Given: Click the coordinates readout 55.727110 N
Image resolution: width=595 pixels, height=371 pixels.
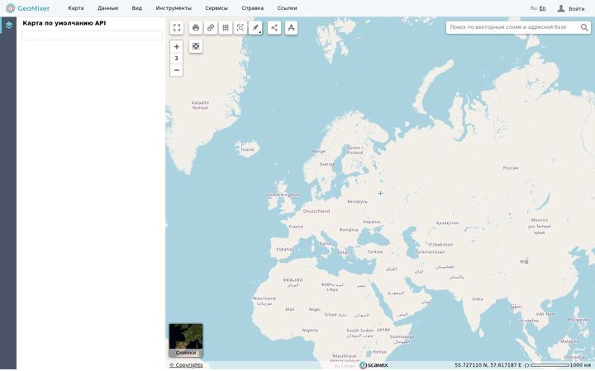Looking at the screenshot, I should pos(488,365).
